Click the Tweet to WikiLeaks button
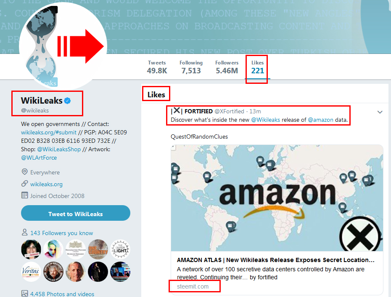Viewport: 391px width, 297px height. click(76, 213)
